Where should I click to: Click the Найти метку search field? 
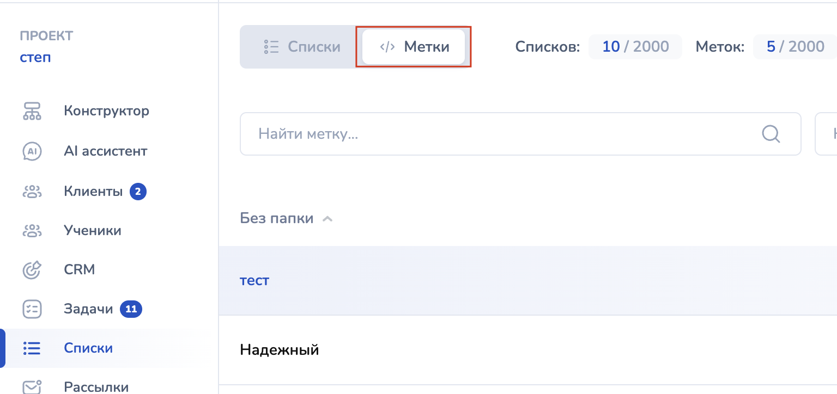(x=501, y=134)
